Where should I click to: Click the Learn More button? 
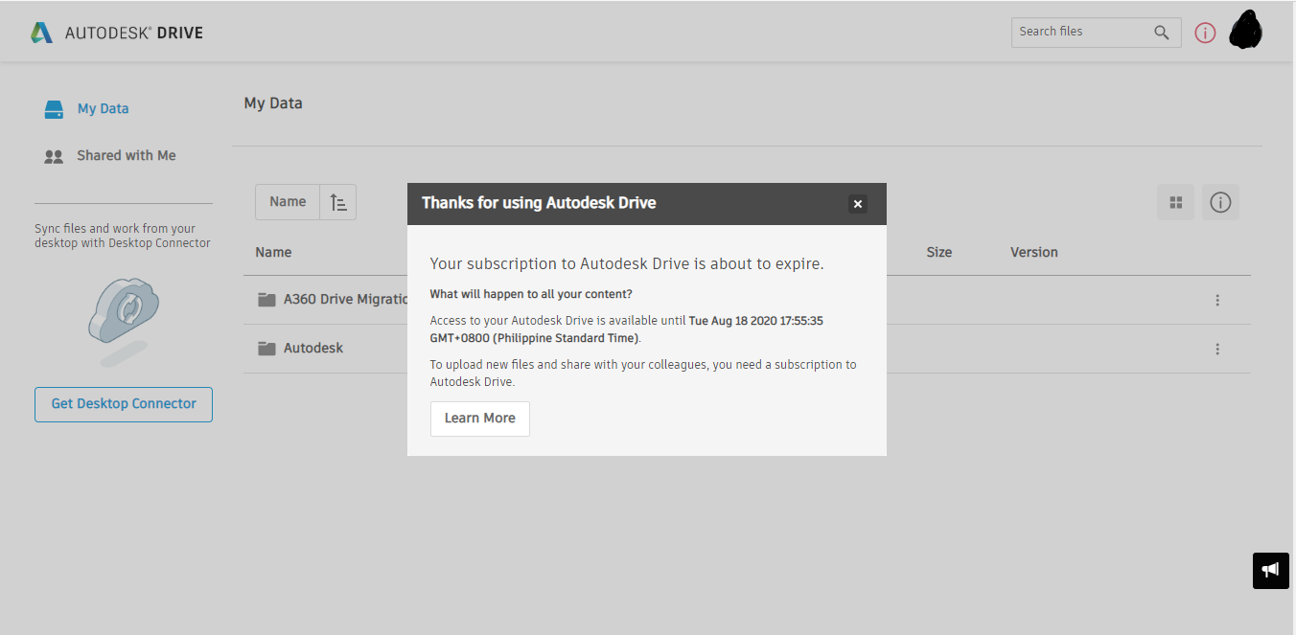point(479,419)
